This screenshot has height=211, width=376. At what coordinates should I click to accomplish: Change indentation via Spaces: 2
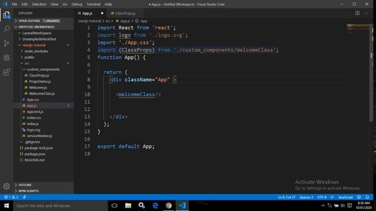coord(306,197)
